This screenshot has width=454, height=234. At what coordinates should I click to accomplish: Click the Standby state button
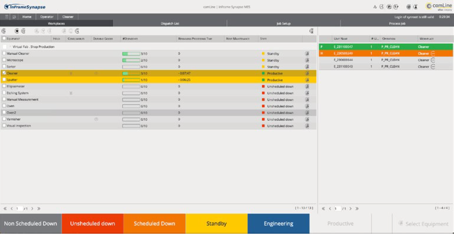point(216,223)
